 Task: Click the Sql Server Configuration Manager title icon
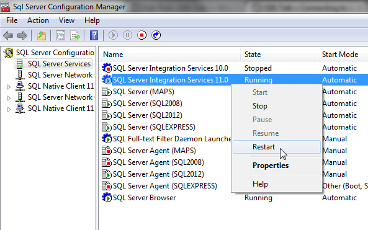pos(5,7)
